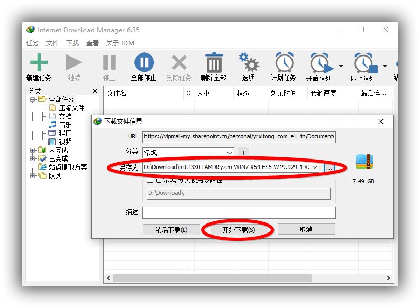Select 未完成 folder item
The width and height of the screenshot is (420, 308).
(x=58, y=150)
